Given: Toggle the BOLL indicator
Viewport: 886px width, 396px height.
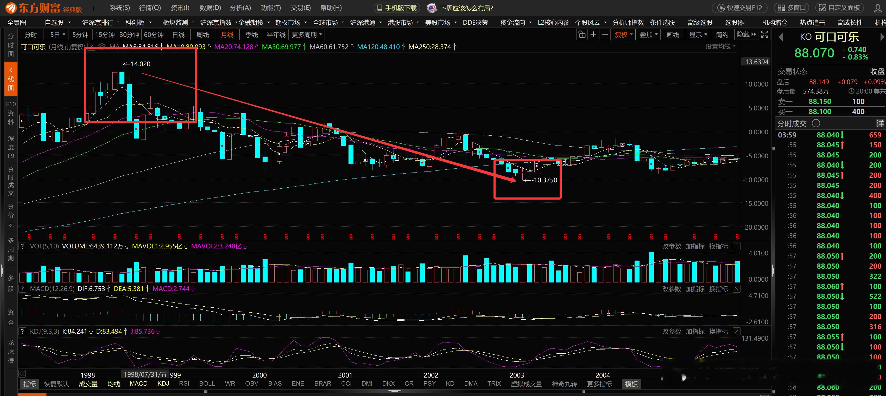Looking at the screenshot, I should point(207,384).
